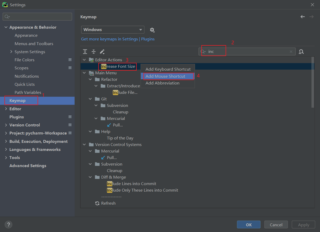Click the Find Actions by Shortcut icon
This screenshot has height=232, width=320.
pyautogui.click(x=301, y=52)
